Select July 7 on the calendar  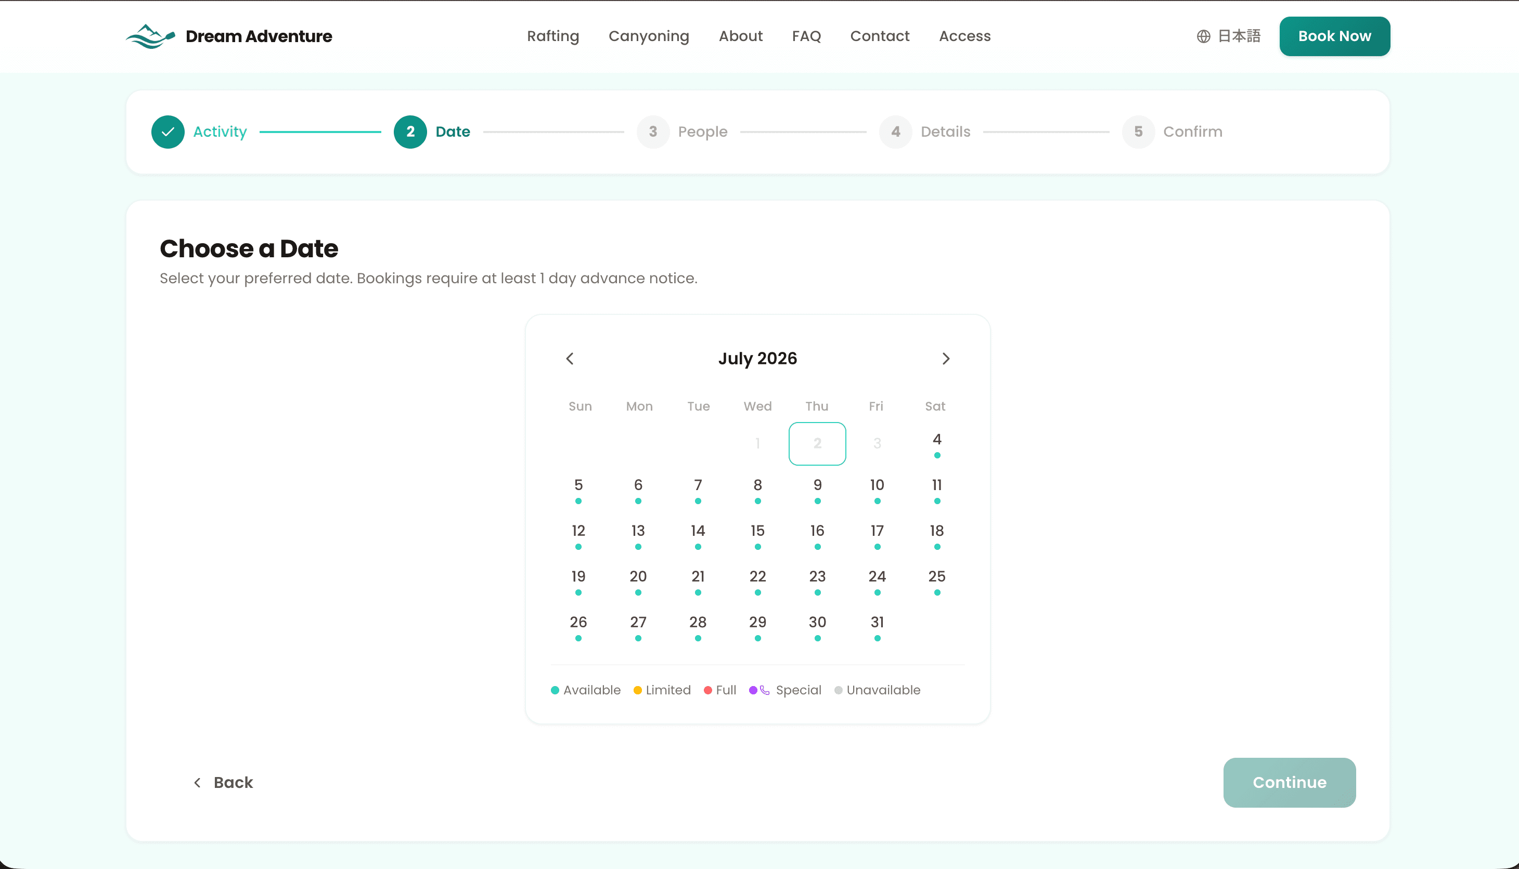[x=698, y=490]
